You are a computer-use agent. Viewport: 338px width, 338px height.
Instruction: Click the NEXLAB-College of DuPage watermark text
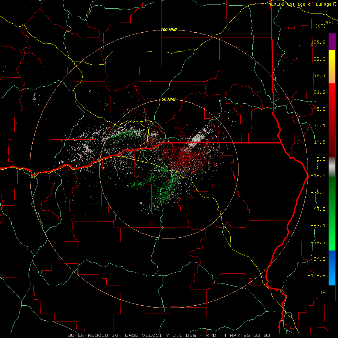[x=302, y=4]
